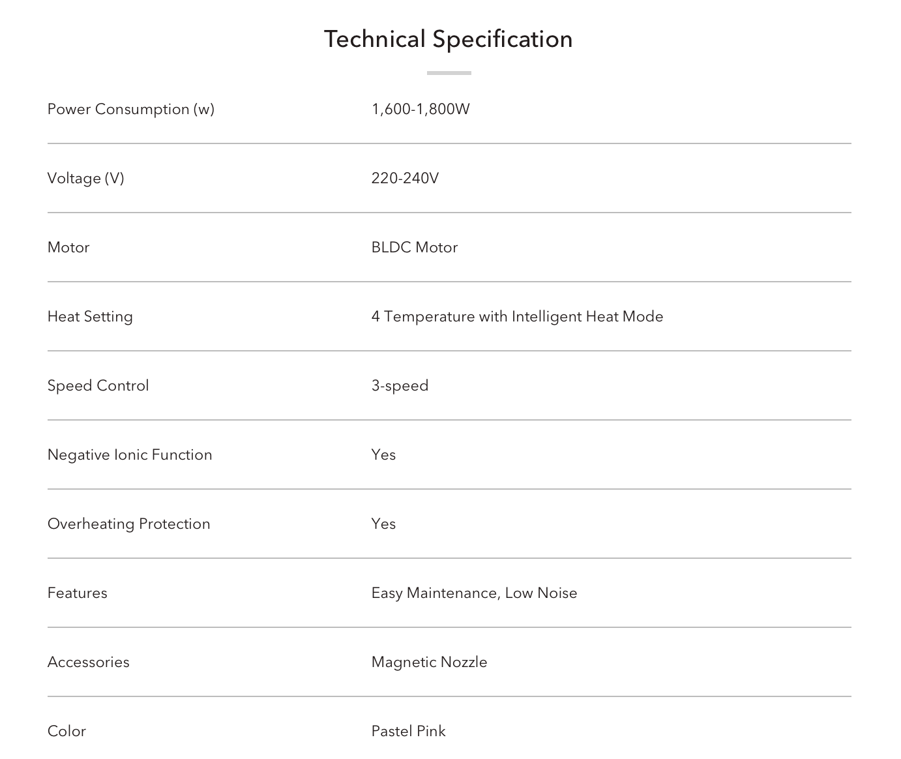Click Easy Maintenance, Low Noise text

474,593
